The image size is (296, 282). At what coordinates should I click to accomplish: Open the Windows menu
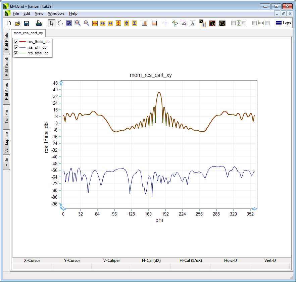[x=56, y=13]
